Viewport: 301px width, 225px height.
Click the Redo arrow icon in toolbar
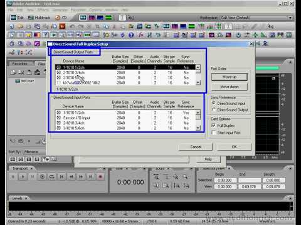80,26
